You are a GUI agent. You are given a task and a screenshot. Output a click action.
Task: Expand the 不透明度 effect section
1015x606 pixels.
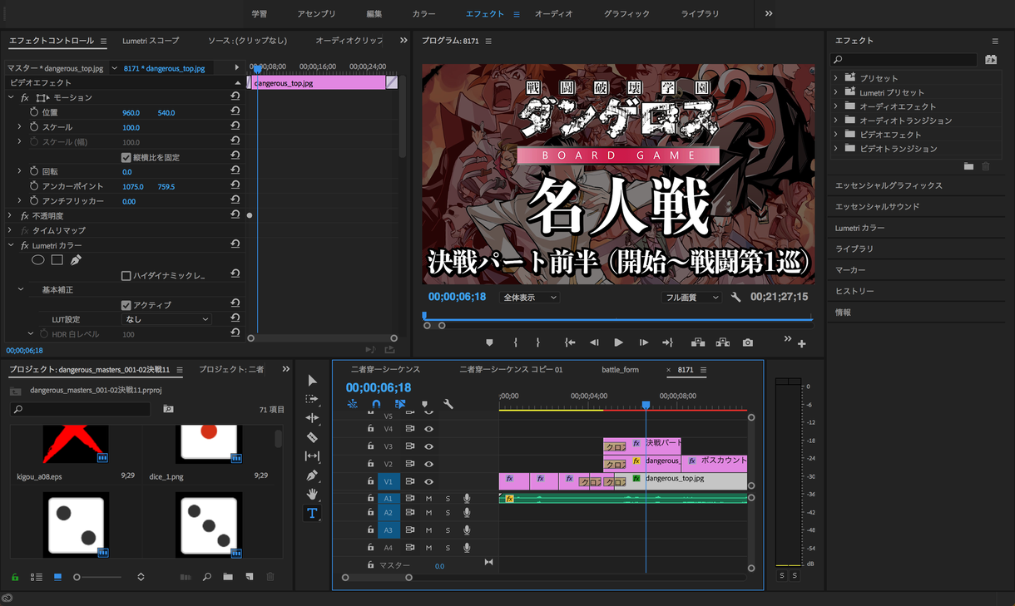(11, 215)
